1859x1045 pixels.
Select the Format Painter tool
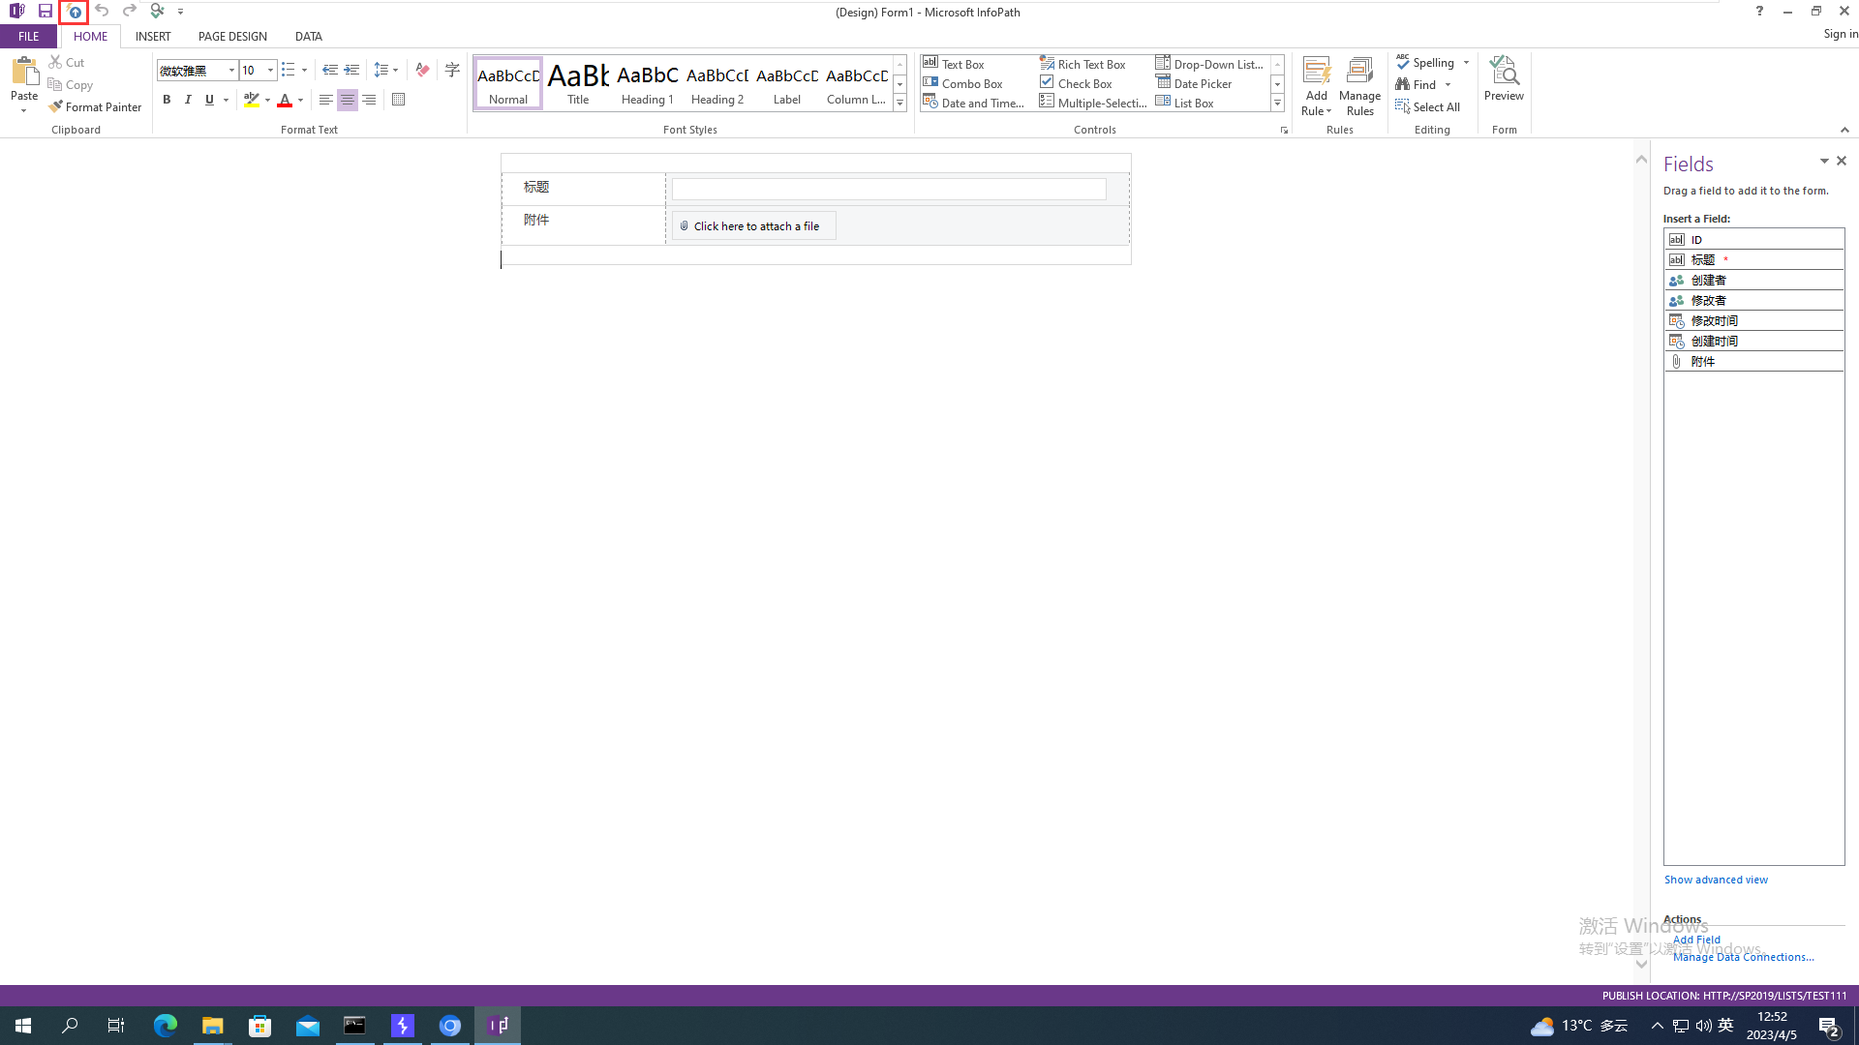[96, 105]
